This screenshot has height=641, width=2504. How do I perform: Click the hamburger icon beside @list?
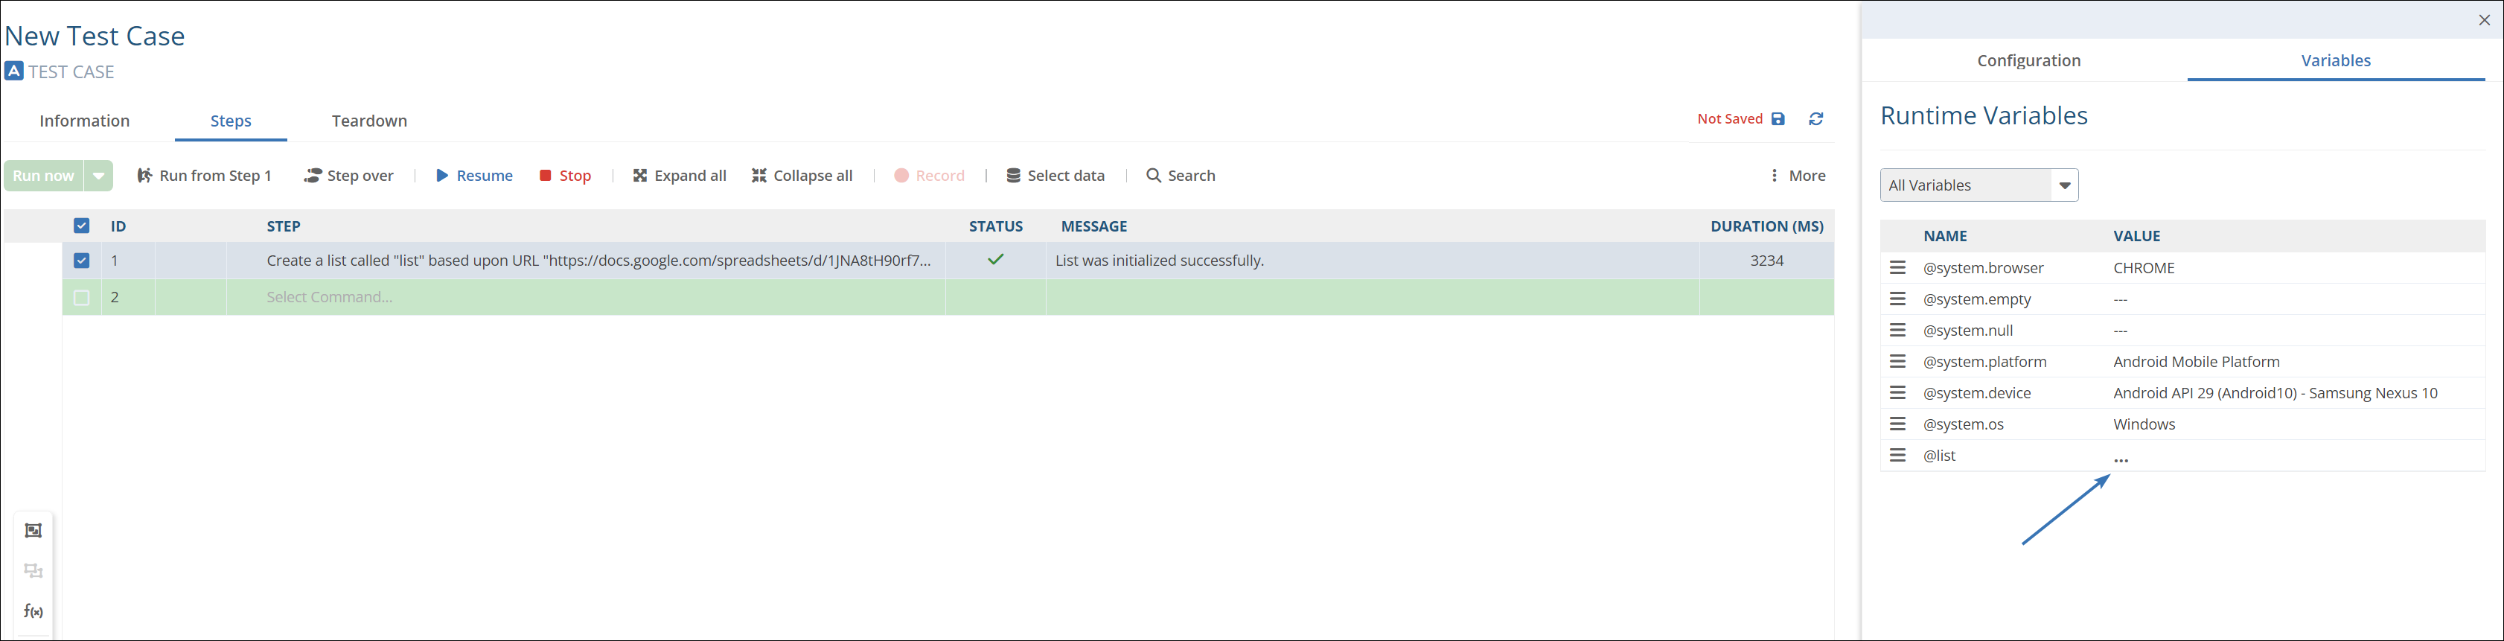pos(1897,455)
